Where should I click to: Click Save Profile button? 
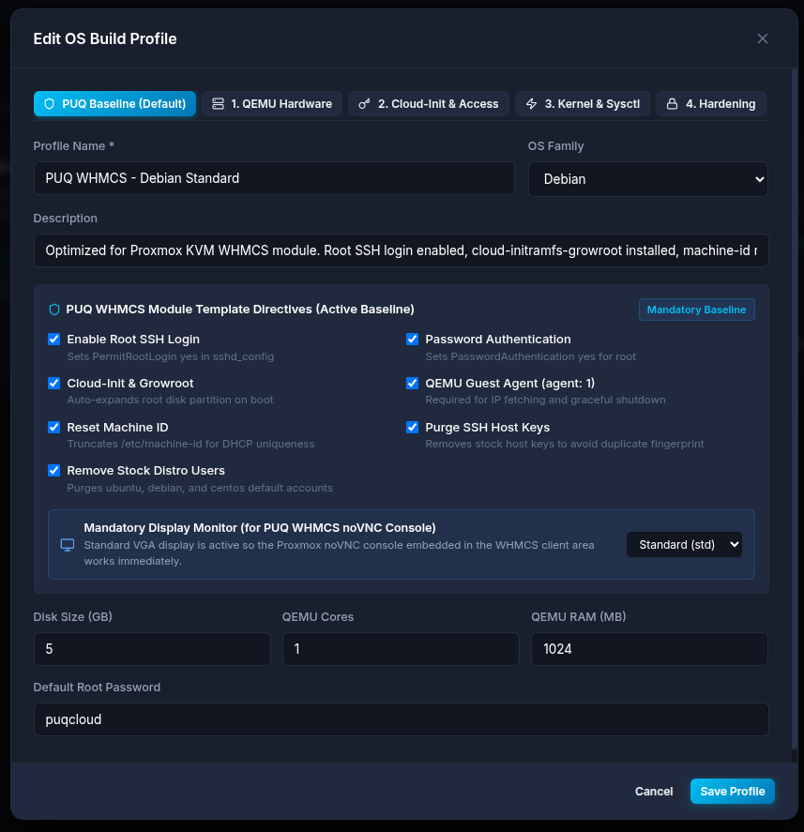click(733, 791)
